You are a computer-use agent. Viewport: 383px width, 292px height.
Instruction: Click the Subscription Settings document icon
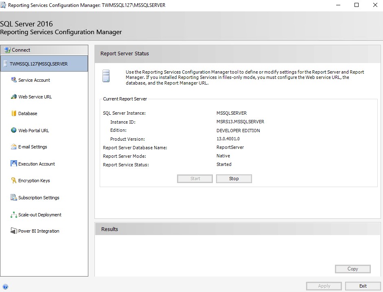14,197
